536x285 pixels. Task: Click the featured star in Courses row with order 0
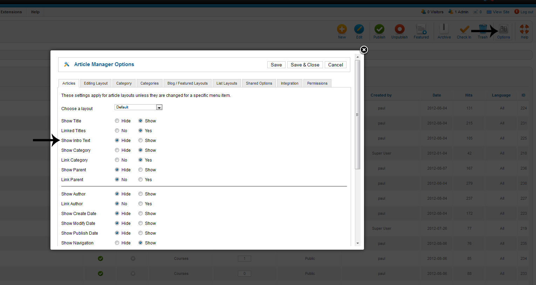coord(133,273)
